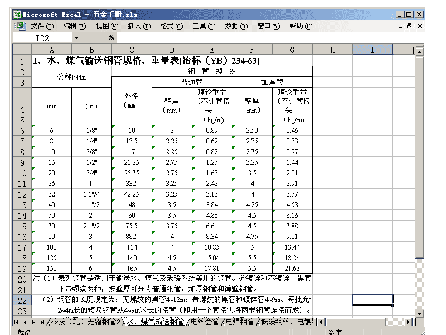Select cell with value 21.63
Screen dimensions: 446x335
292,269
